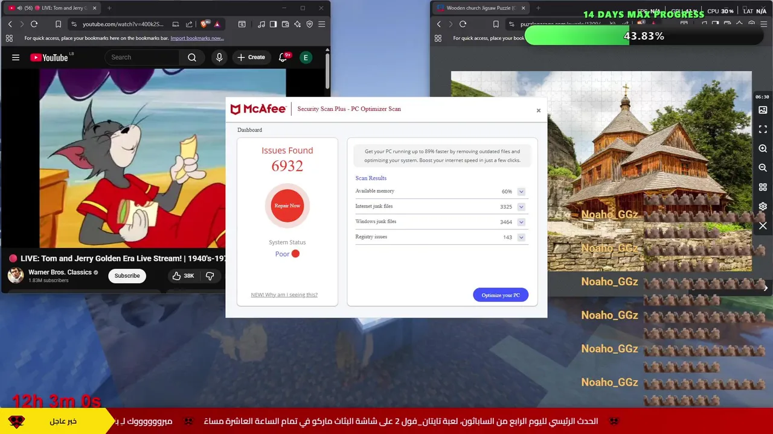Bookmark the puzzle page
This screenshot has height=434, width=773.
point(496,24)
